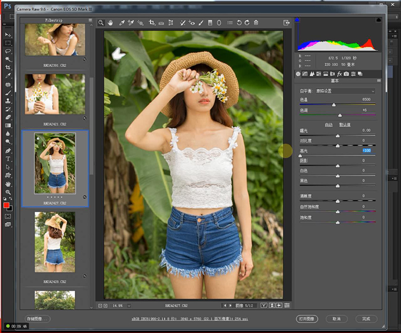The height and width of the screenshot is (333, 401).
Task: Select the Hand tool in Camera Raw toolbar
Action: click(x=110, y=23)
